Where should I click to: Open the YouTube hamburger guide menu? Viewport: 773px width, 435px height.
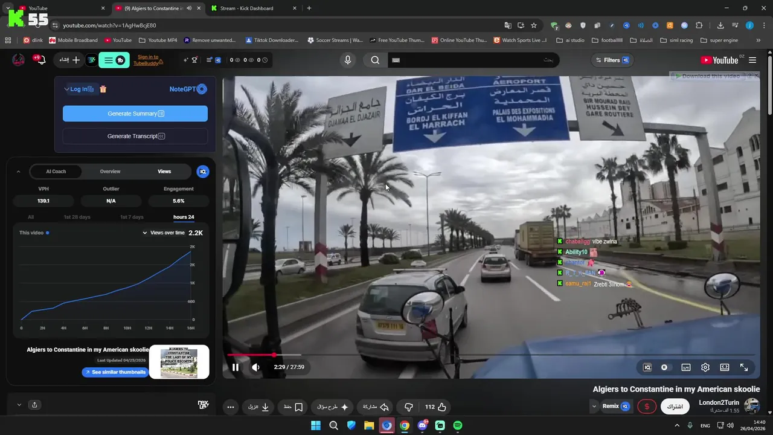(752, 60)
